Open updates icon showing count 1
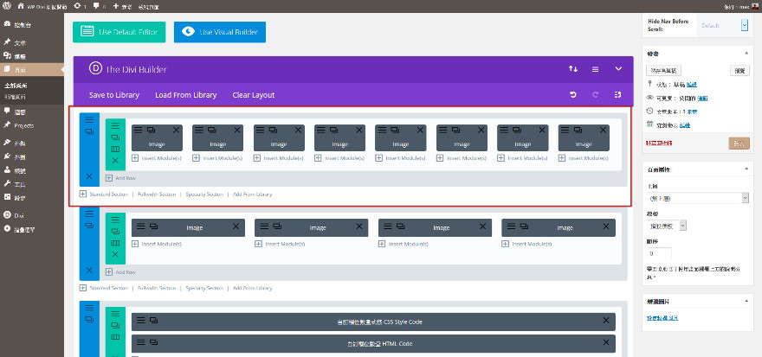762x357 pixels. (81, 6)
